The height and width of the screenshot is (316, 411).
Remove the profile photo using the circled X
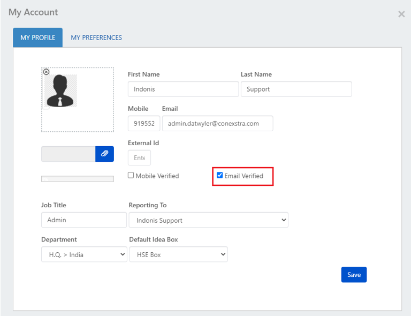tap(46, 72)
